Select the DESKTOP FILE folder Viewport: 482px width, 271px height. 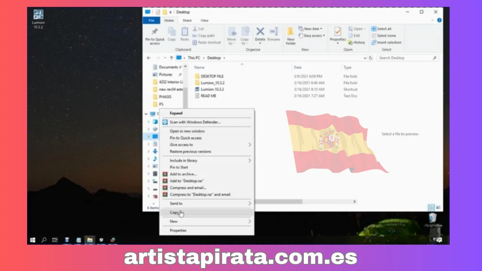209,76
